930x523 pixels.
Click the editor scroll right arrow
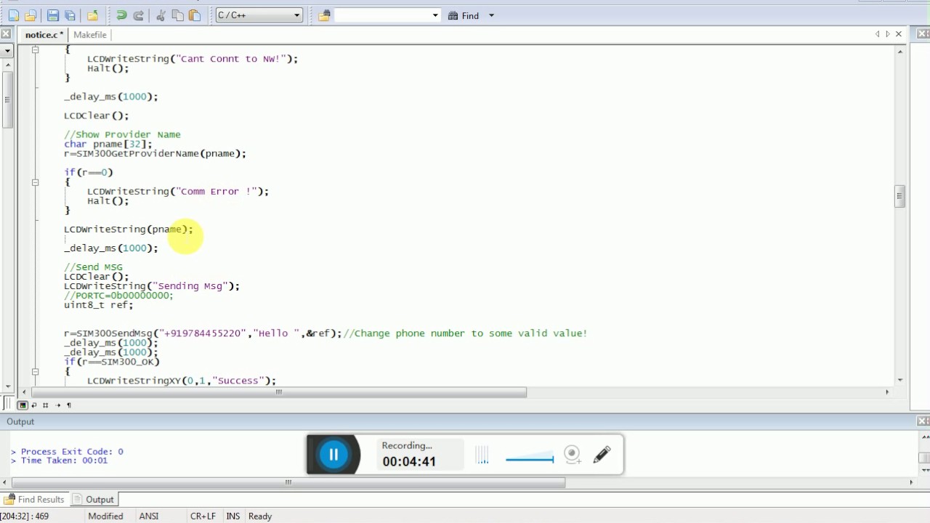(886, 392)
